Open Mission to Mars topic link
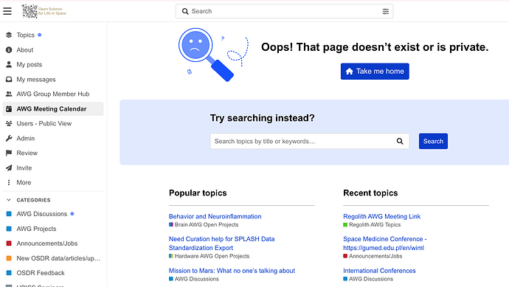The image size is (509, 287). point(232,271)
